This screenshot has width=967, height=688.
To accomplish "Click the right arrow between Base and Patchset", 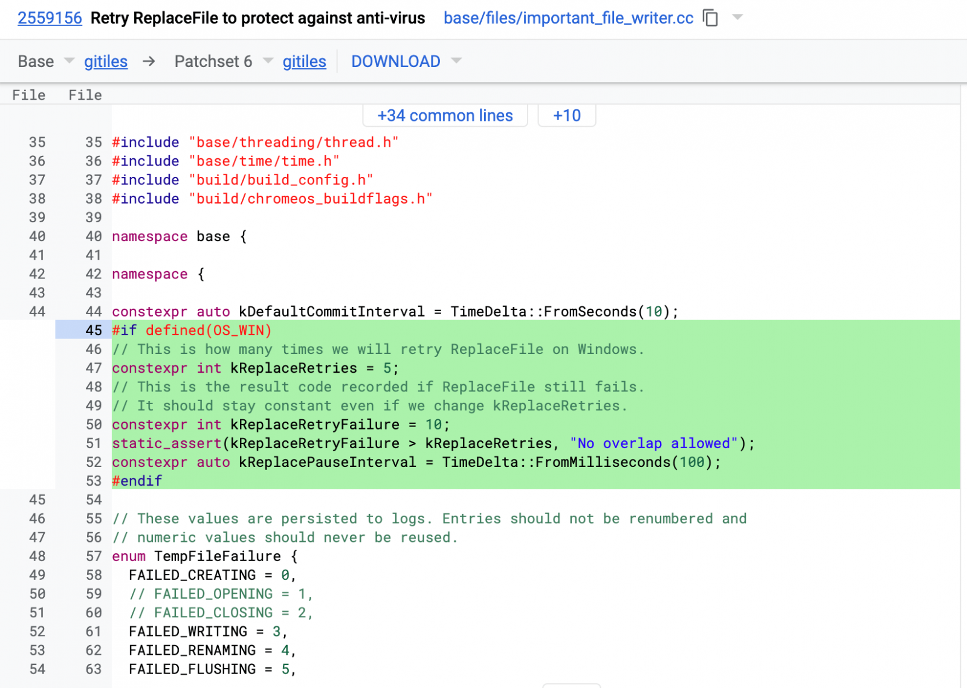I will (149, 62).
